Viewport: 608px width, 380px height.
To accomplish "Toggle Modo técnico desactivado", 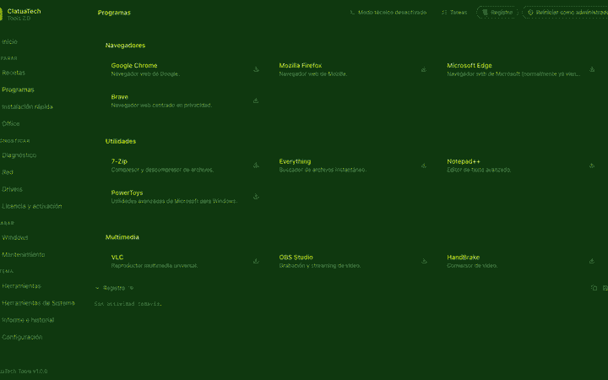I will click(x=388, y=13).
